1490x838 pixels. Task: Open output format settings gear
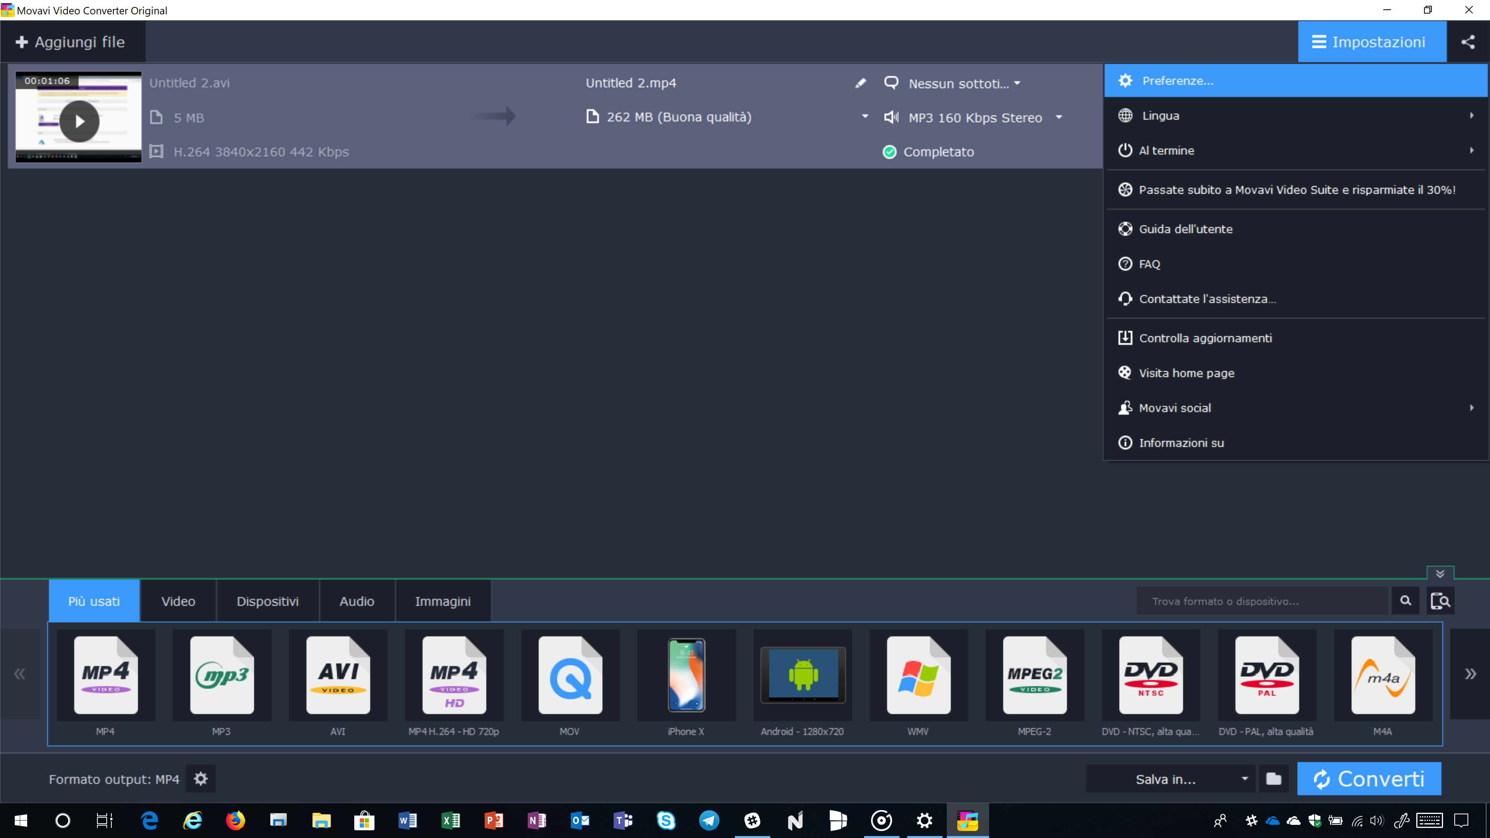(x=201, y=779)
